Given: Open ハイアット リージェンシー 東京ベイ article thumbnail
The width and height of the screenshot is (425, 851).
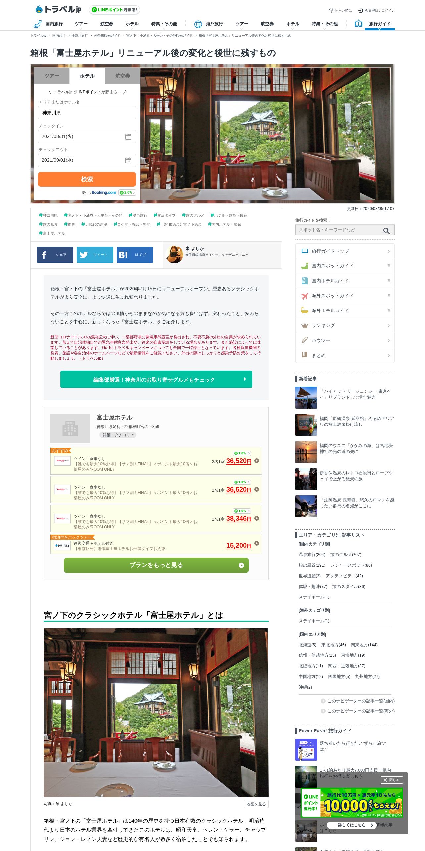Looking at the screenshot, I should click(x=306, y=398).
